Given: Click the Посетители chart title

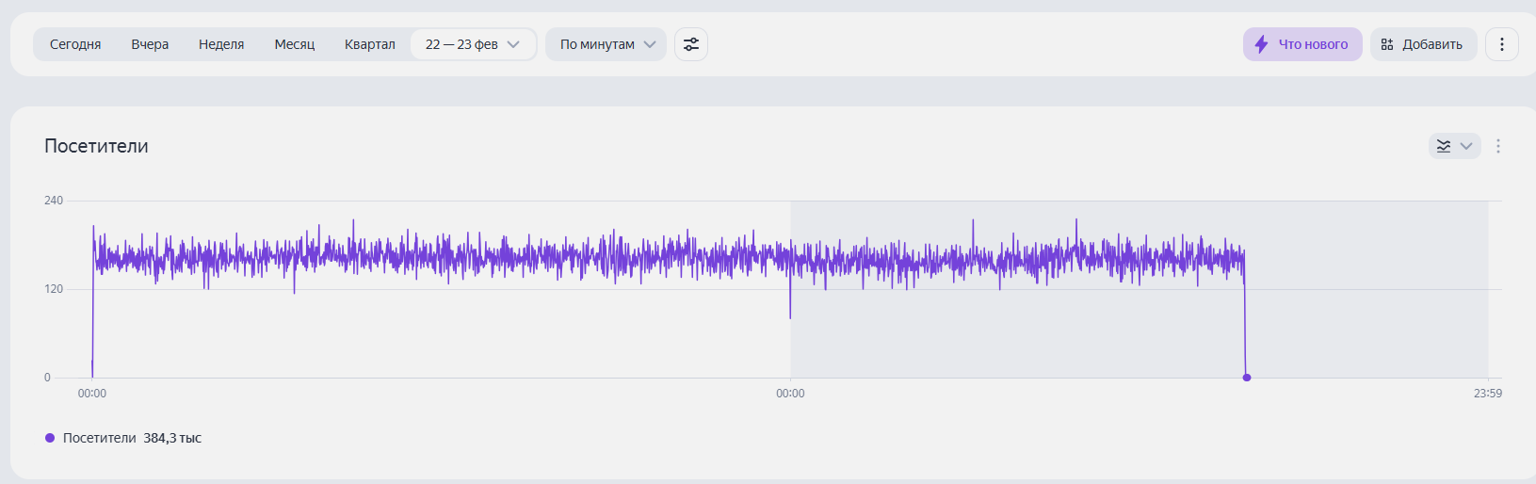Looking at the screenshot, I should (96, 146).
